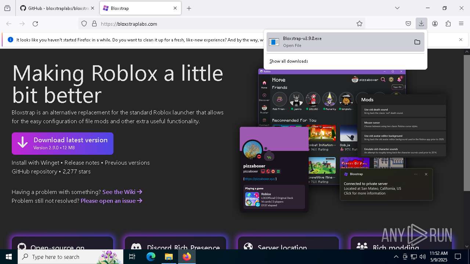
Task: Click the taskbar search box
Action: point(70,257)
